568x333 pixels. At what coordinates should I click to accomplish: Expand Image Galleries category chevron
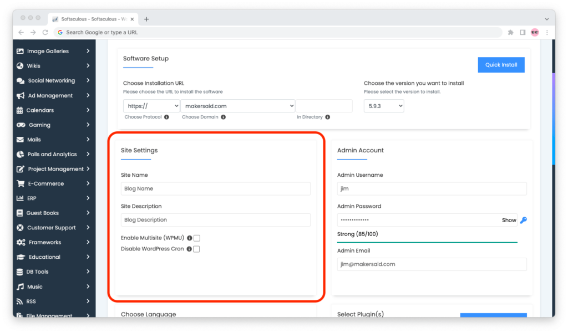[88, 51]
